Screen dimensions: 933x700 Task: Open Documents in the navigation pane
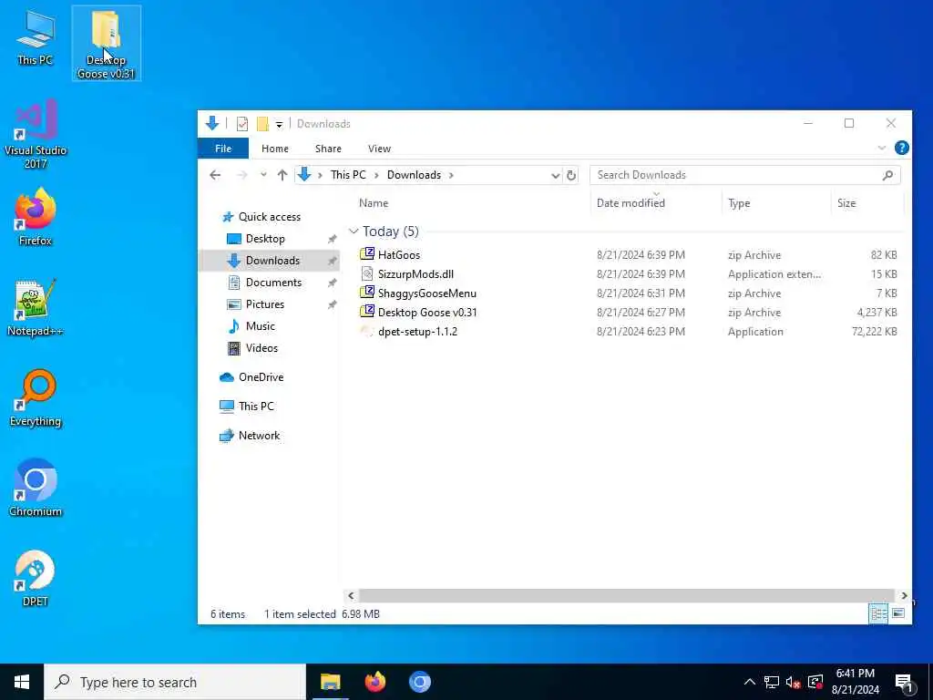[273, 283]
